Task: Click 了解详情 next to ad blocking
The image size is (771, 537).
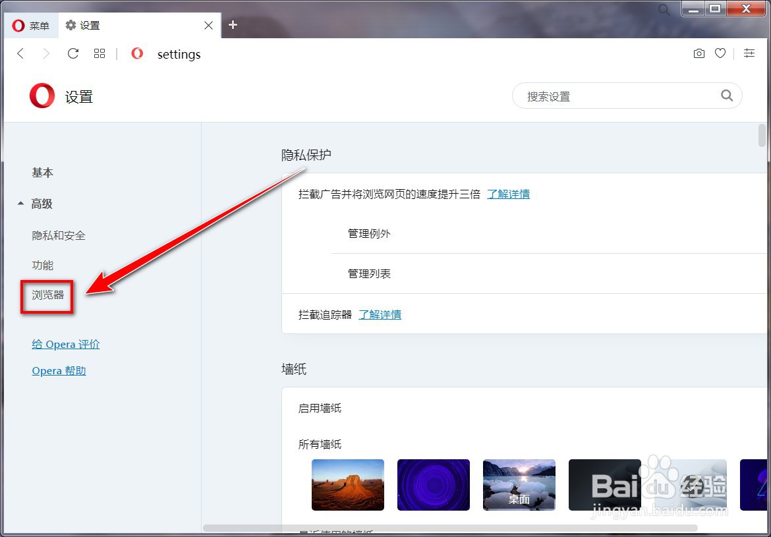Action: pos(508,194)
